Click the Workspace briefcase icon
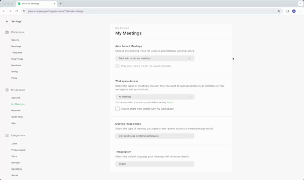 7,32
